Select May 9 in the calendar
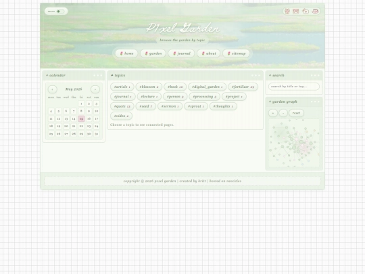 point(89,111)
